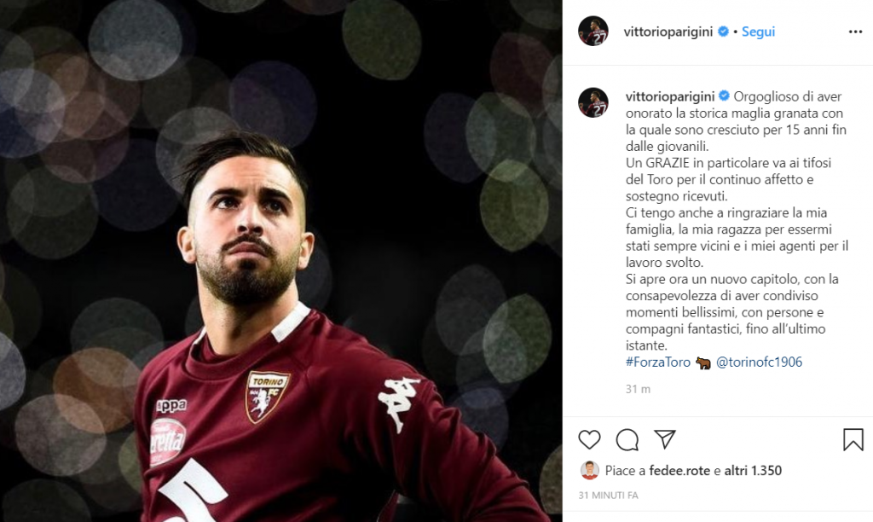Open the fedee.rote profile link
The image size is (873, 522).
(679, 470)
